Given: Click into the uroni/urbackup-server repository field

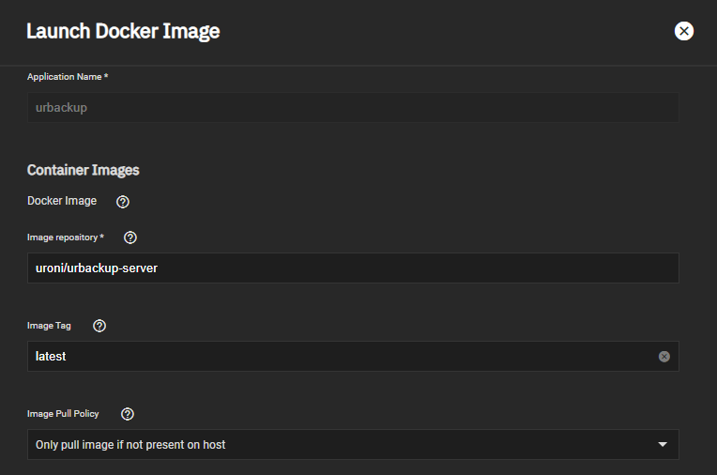Looking at the screenshot, I should pos(352,268).
